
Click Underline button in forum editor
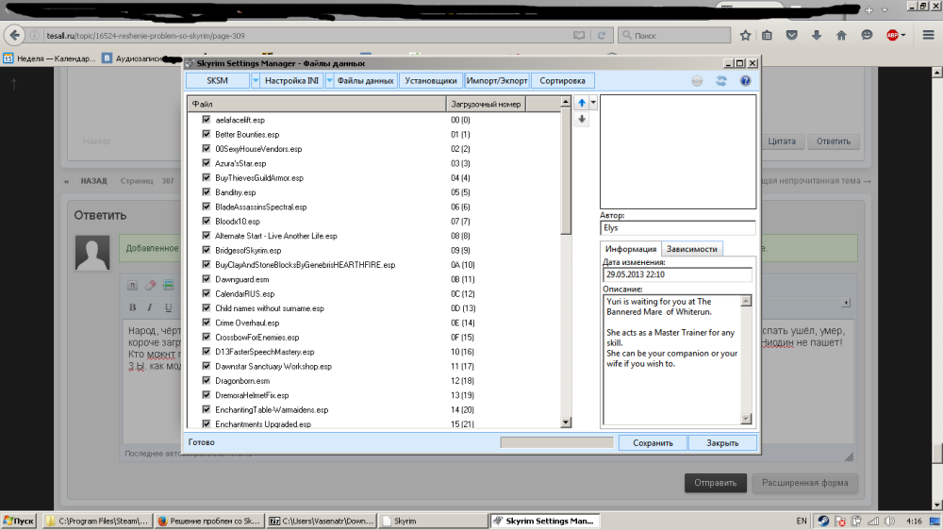coord(169,307)
